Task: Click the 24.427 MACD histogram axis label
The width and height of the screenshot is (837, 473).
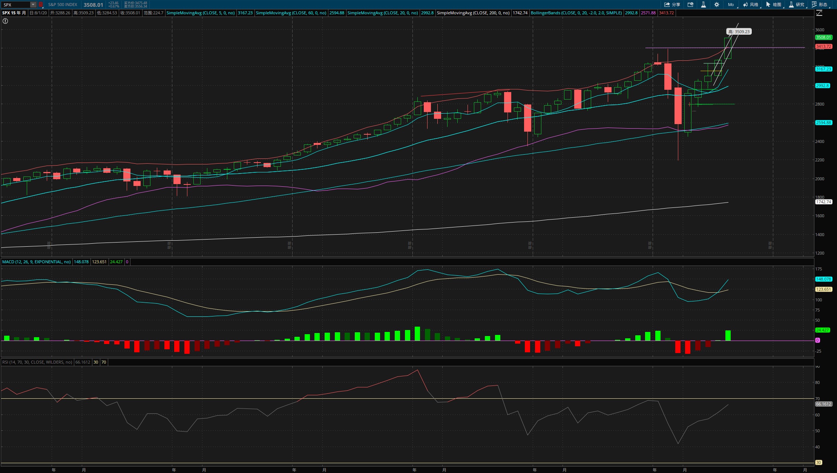Action: 822,330
